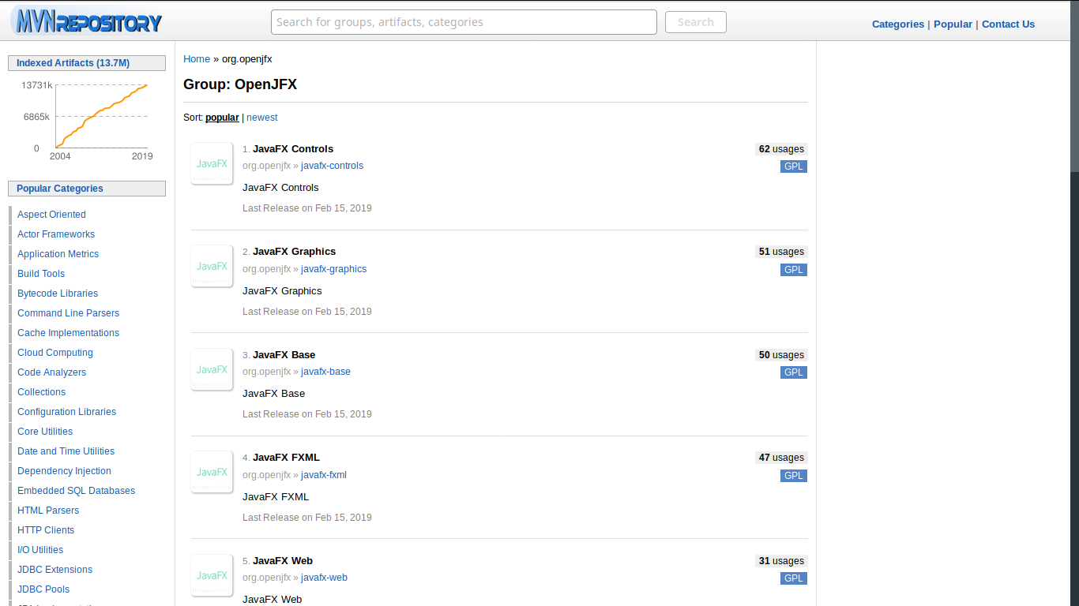Click the Group: OpenJFX heading
The width and height of the screenshot is (1079, 606).
point(240,84)
